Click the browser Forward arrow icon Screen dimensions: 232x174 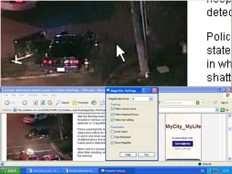coord(25,103)
